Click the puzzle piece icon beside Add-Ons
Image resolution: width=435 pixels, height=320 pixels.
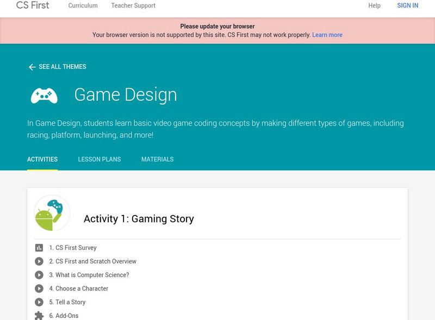39,316
